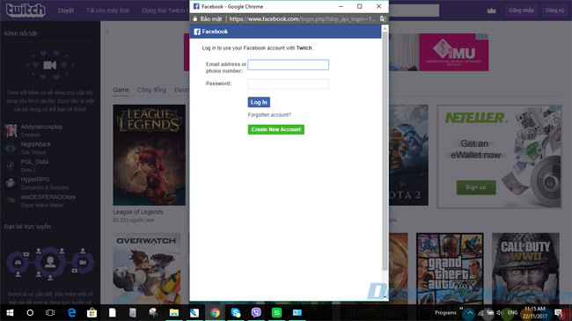Click Twitch search box in header
This screenshot has width=572, height=321.
[414, 11]
